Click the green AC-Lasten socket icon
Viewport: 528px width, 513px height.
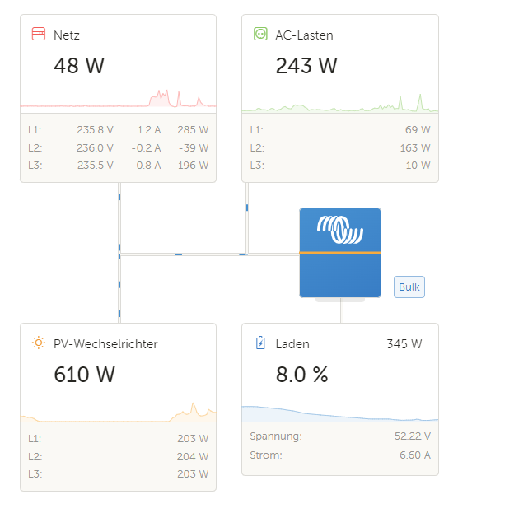click(260, 34)
